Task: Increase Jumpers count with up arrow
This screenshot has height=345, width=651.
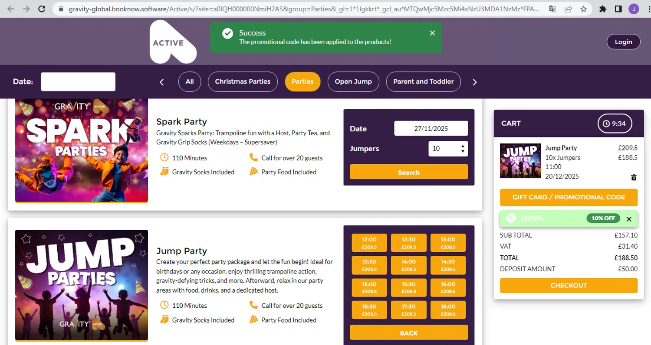Action: tap(463, 146)
